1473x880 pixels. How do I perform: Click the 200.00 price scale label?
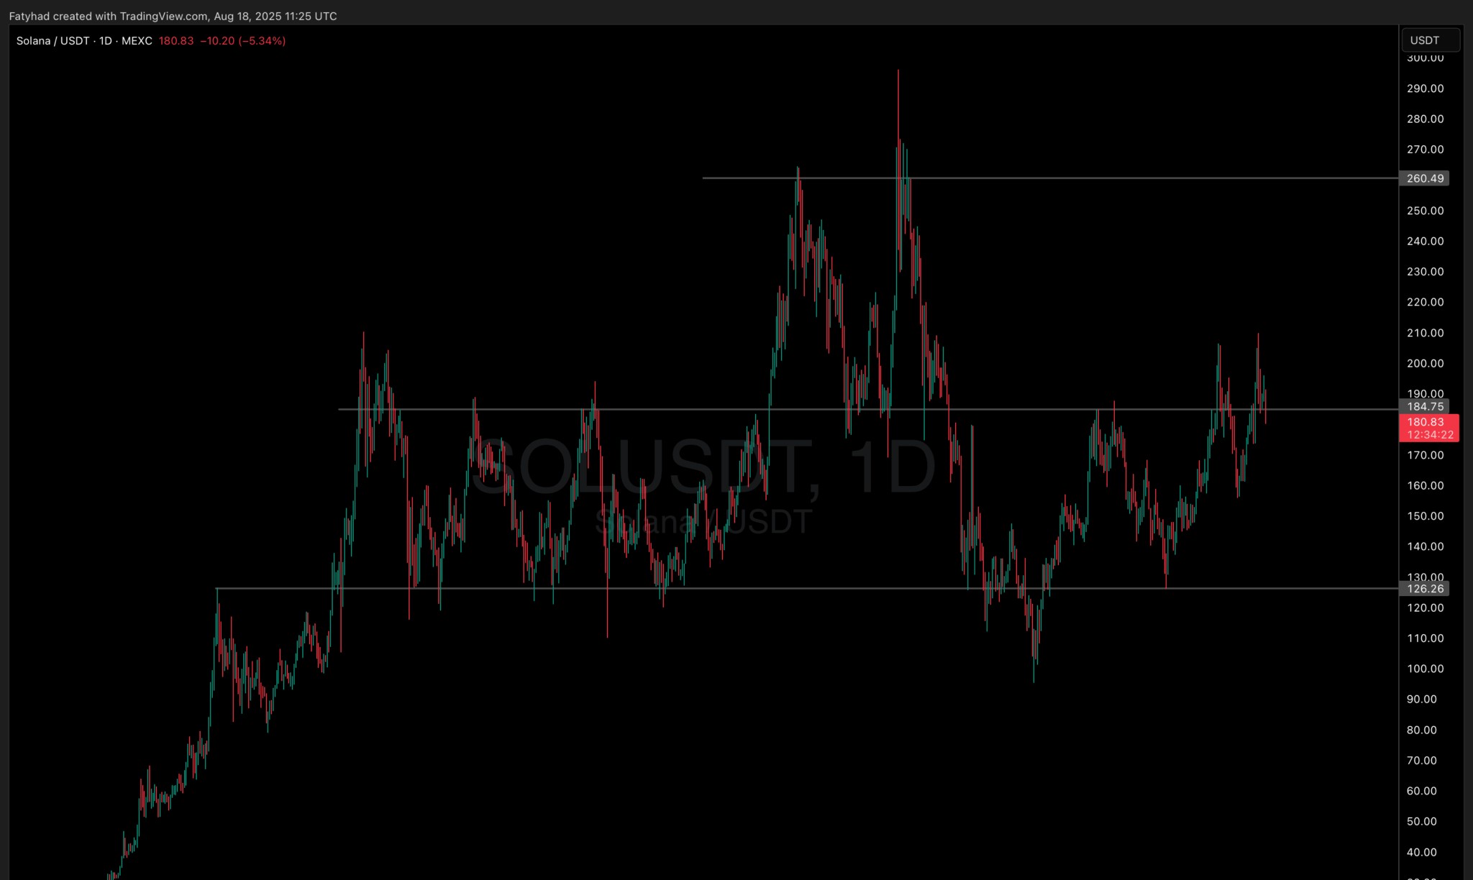click(x=1425, y=363)
